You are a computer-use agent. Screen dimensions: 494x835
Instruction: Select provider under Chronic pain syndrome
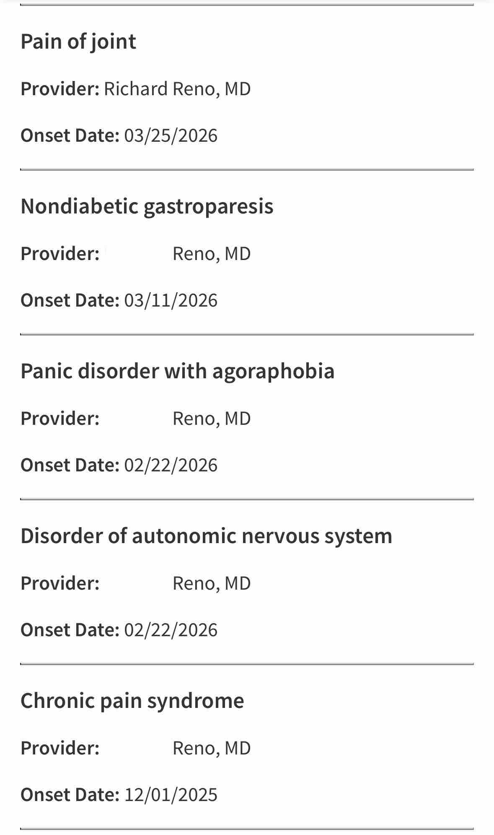coord(212,748)
